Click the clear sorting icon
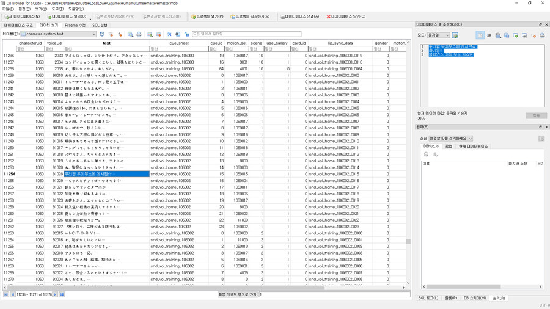 coord(120,34)
